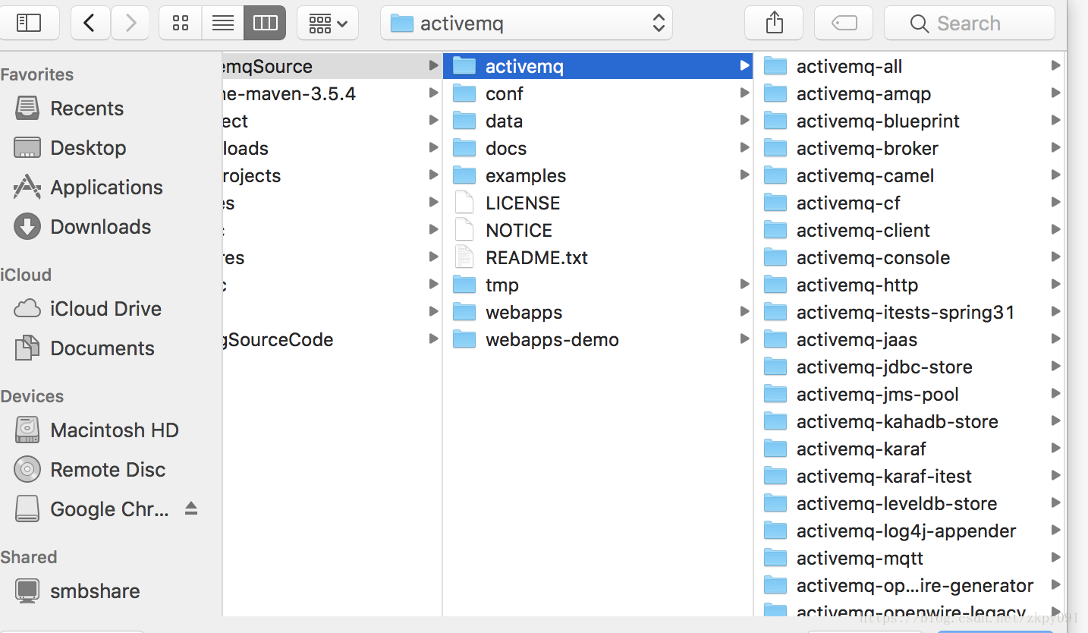Expand the webapps-demo folder chevron
Screen dimensions: 1088x633
[x=744, y=339]
